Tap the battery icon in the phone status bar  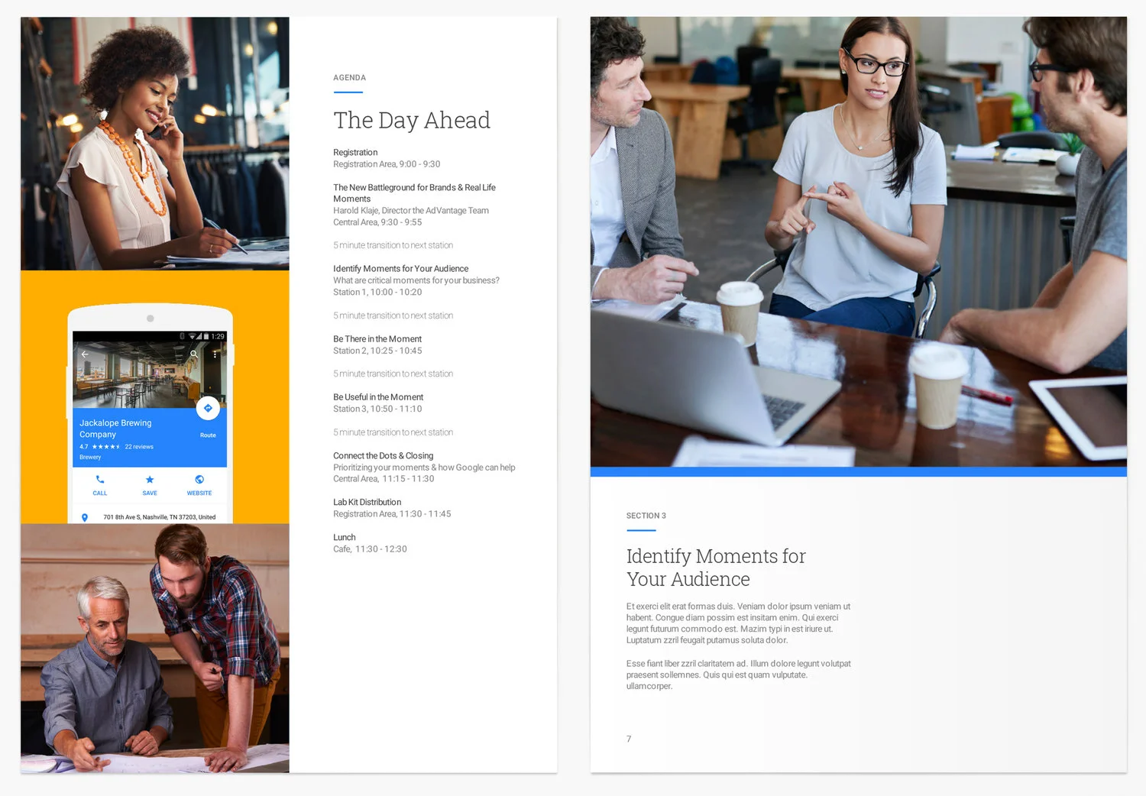point(206,336)
